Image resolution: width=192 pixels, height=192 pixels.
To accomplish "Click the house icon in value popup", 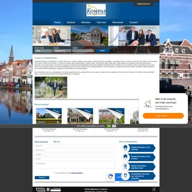I will [x=148, y=104].
